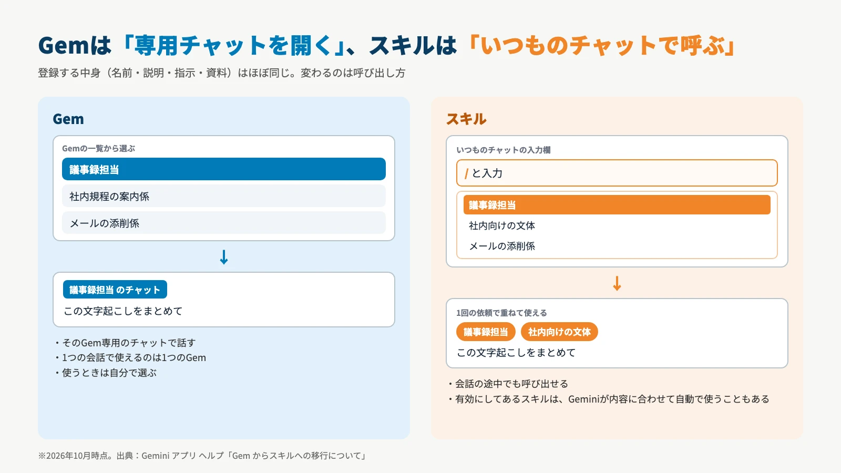The width and height of the screenshot is (841, 473).
Task: Click the subtitle starting 「登録する中身」
Action: tap(222, 73)
